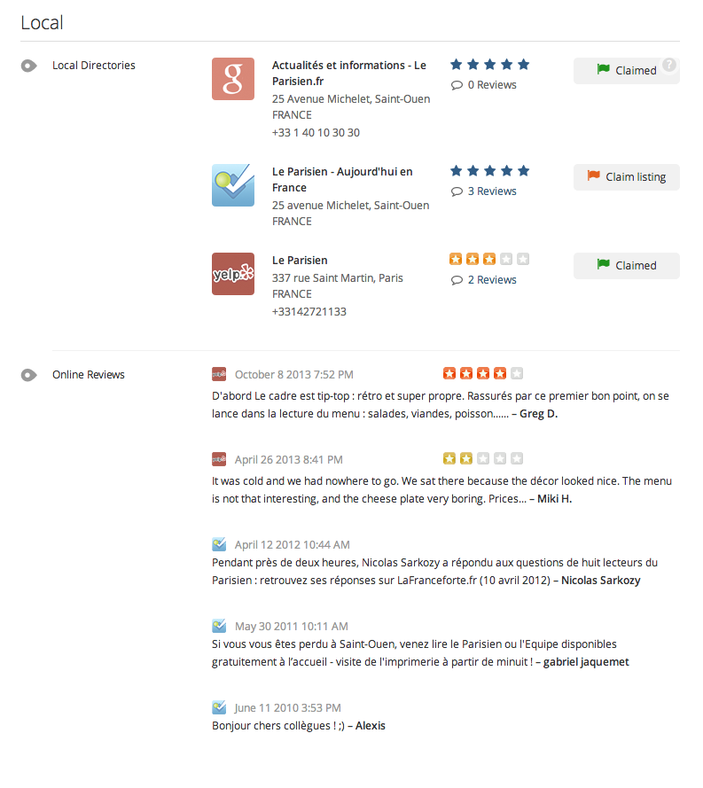Select the Local section heading
The width and height of the screenshot is (703, 788).
click(41, 22)
